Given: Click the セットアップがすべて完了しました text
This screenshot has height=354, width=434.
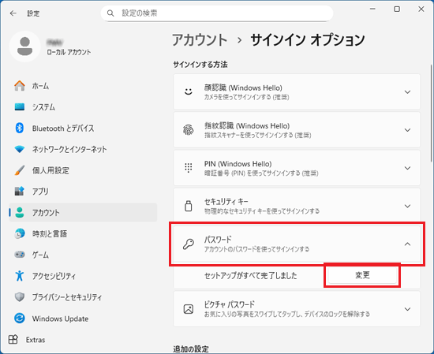Looking at the screenshot, I should point(250,275).
